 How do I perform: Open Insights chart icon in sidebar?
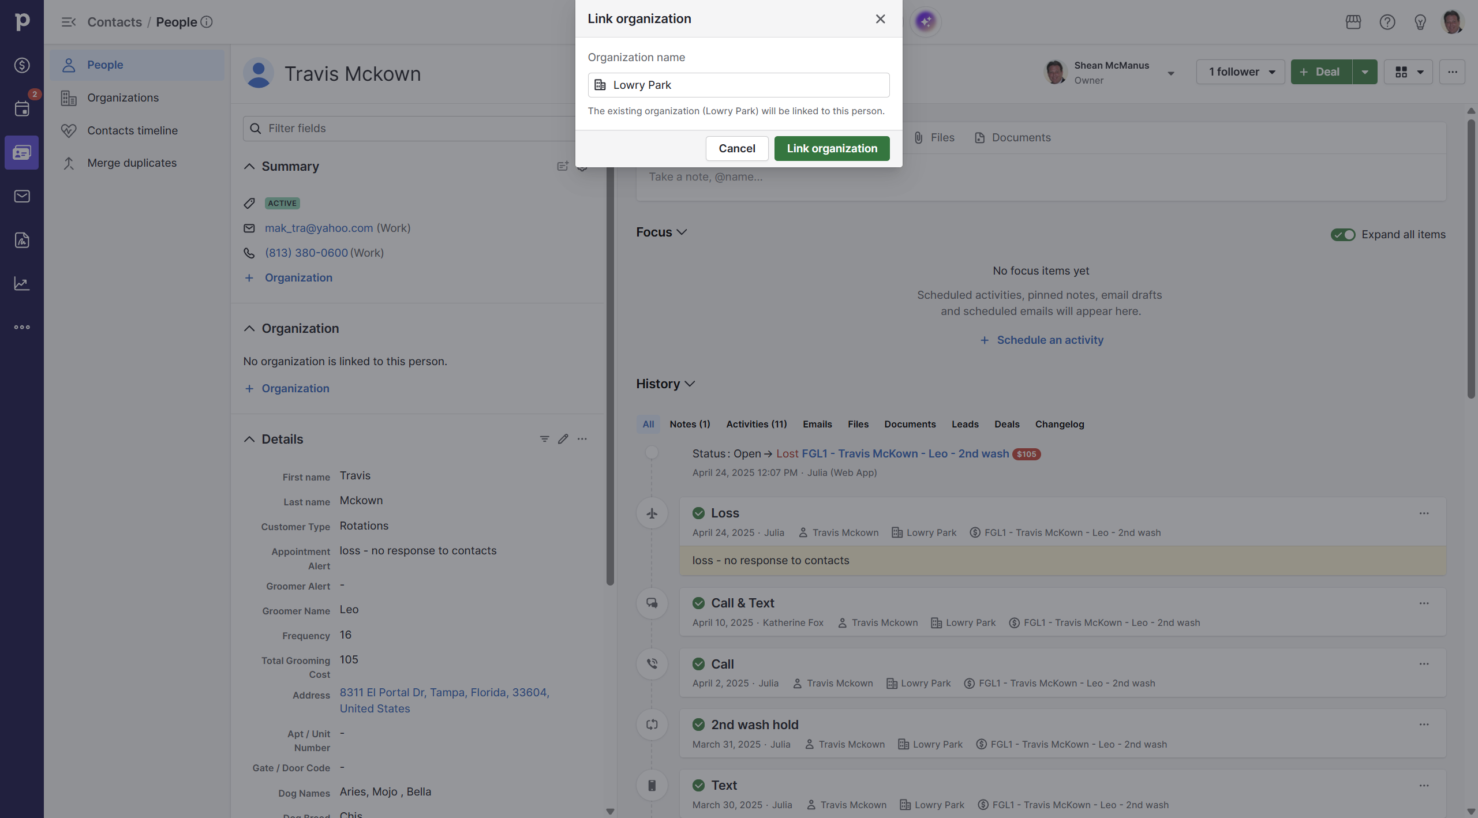tap(22, 283)
